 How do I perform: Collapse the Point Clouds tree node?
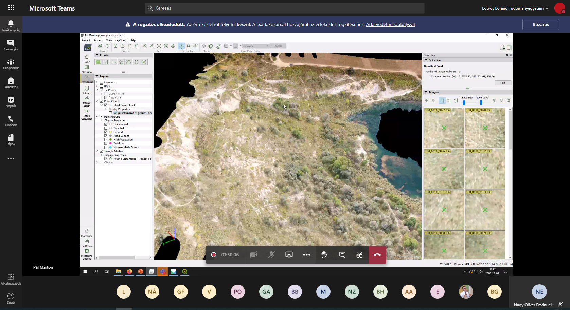97,101
